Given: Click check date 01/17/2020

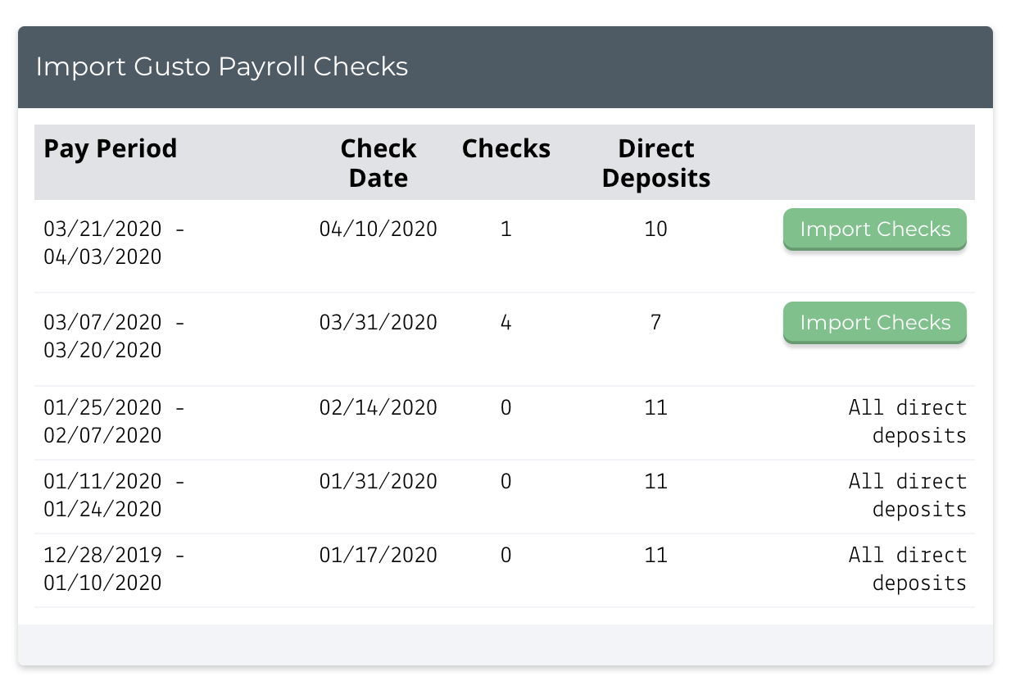Looking at the screenshot, I should [x=379, y=556].
